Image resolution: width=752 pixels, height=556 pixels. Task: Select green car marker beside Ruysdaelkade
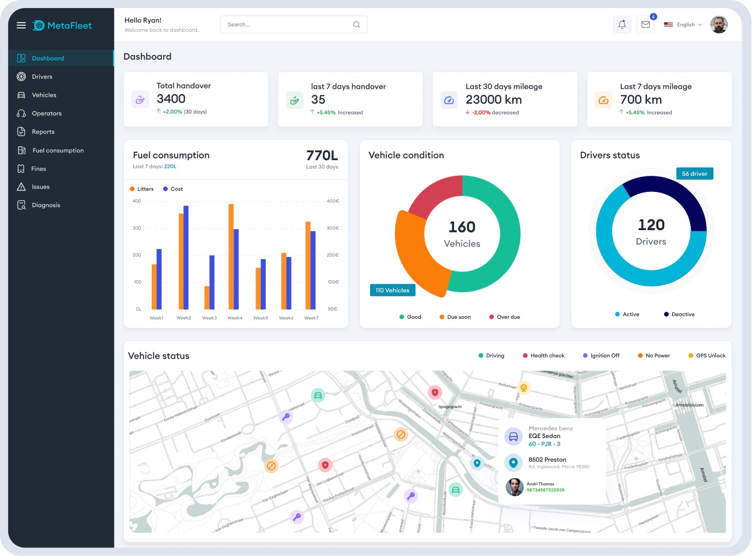coord(456,490)
